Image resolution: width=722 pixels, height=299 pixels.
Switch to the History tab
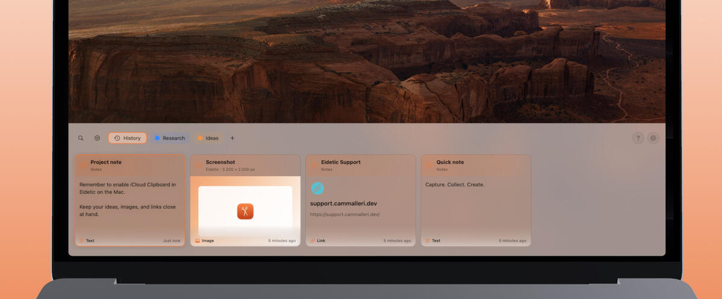coord(128,138)
